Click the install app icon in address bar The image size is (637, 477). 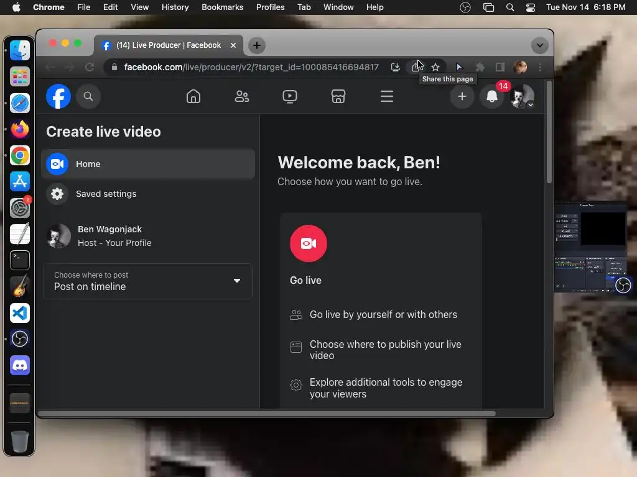pyautogui.click(x=395, y=67)
